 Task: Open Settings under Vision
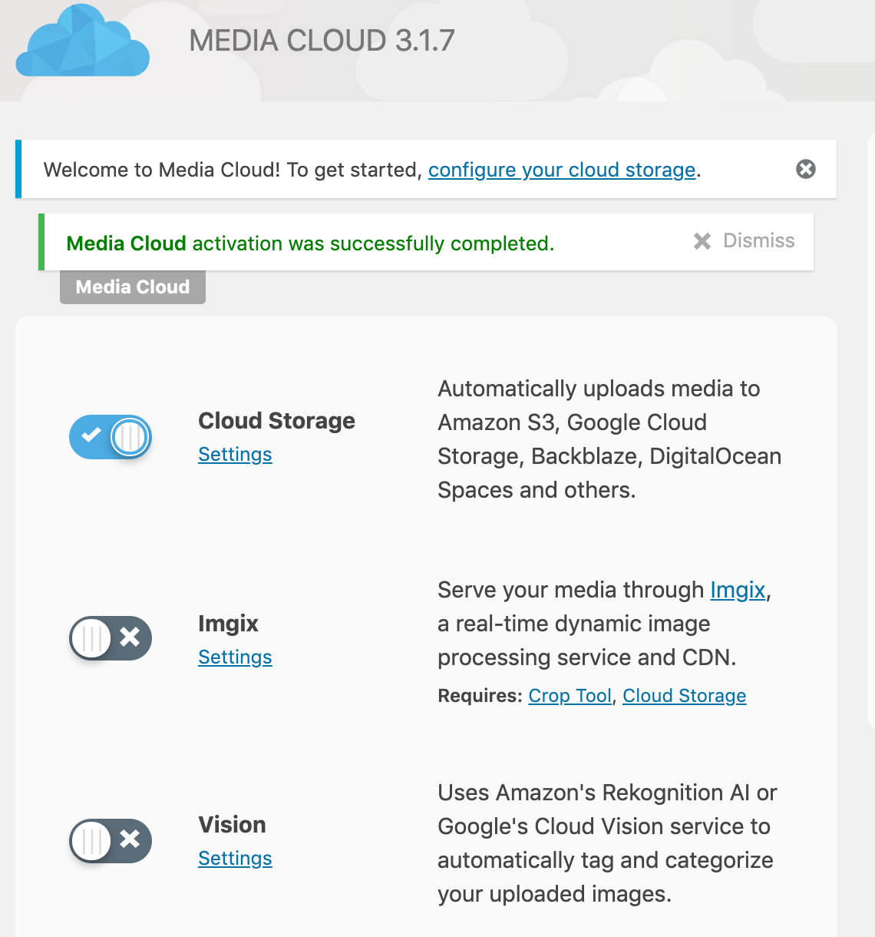point(235,859)
